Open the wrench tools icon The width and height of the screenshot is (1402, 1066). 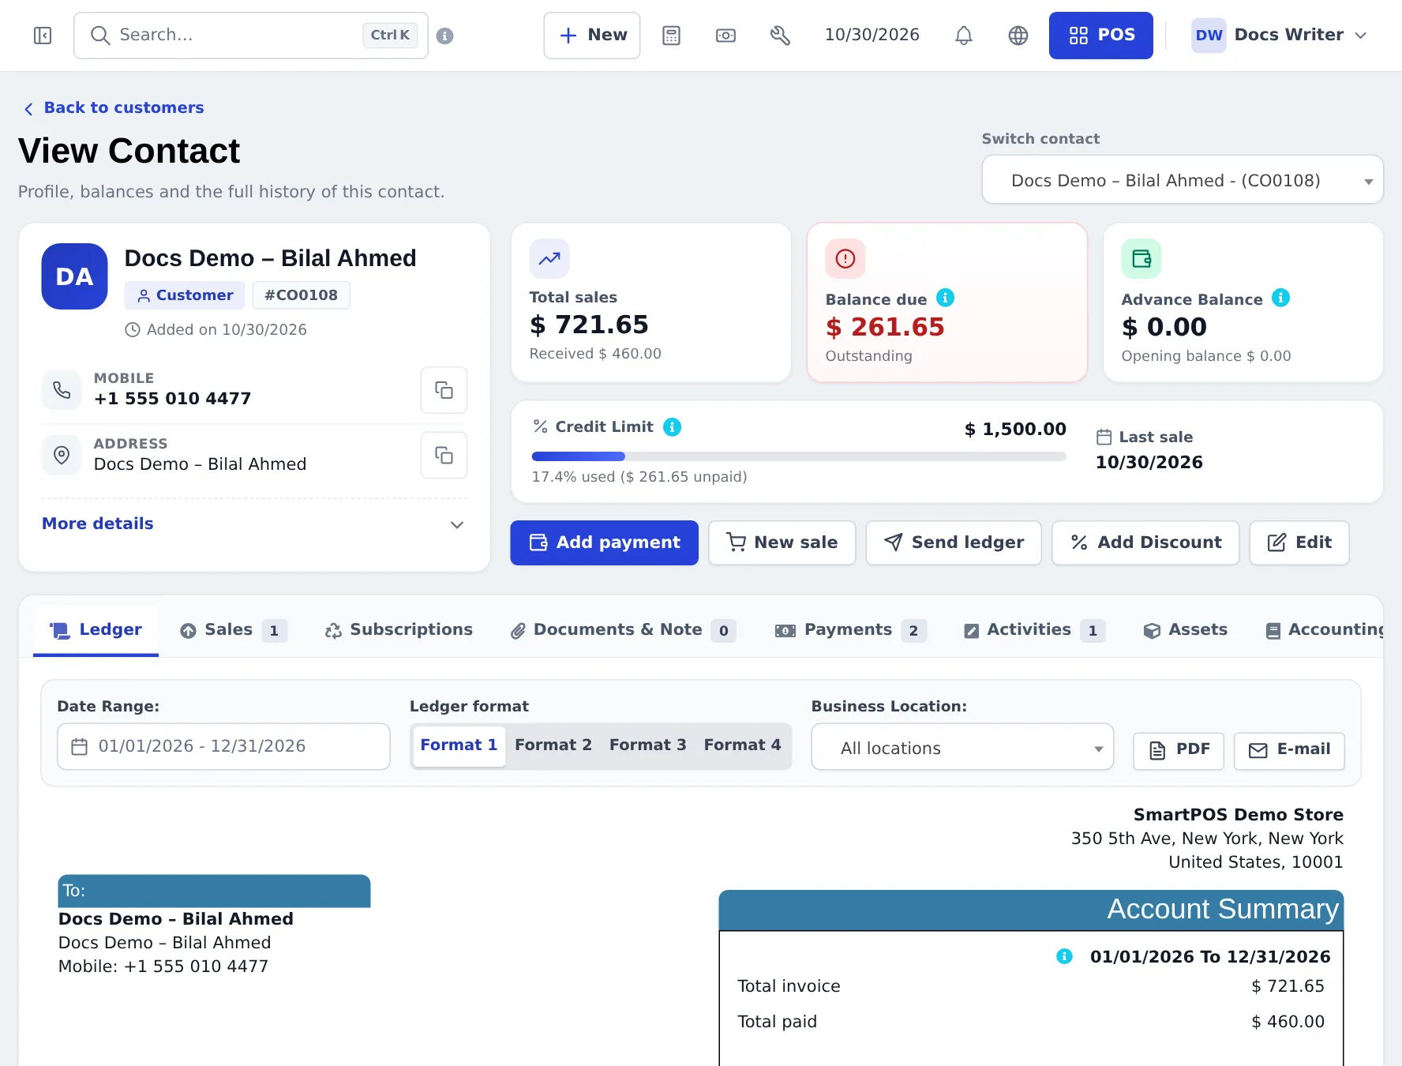[x=780, y=36]
